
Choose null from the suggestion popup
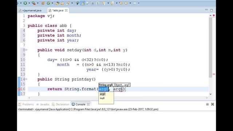click(x=102, y=98)
